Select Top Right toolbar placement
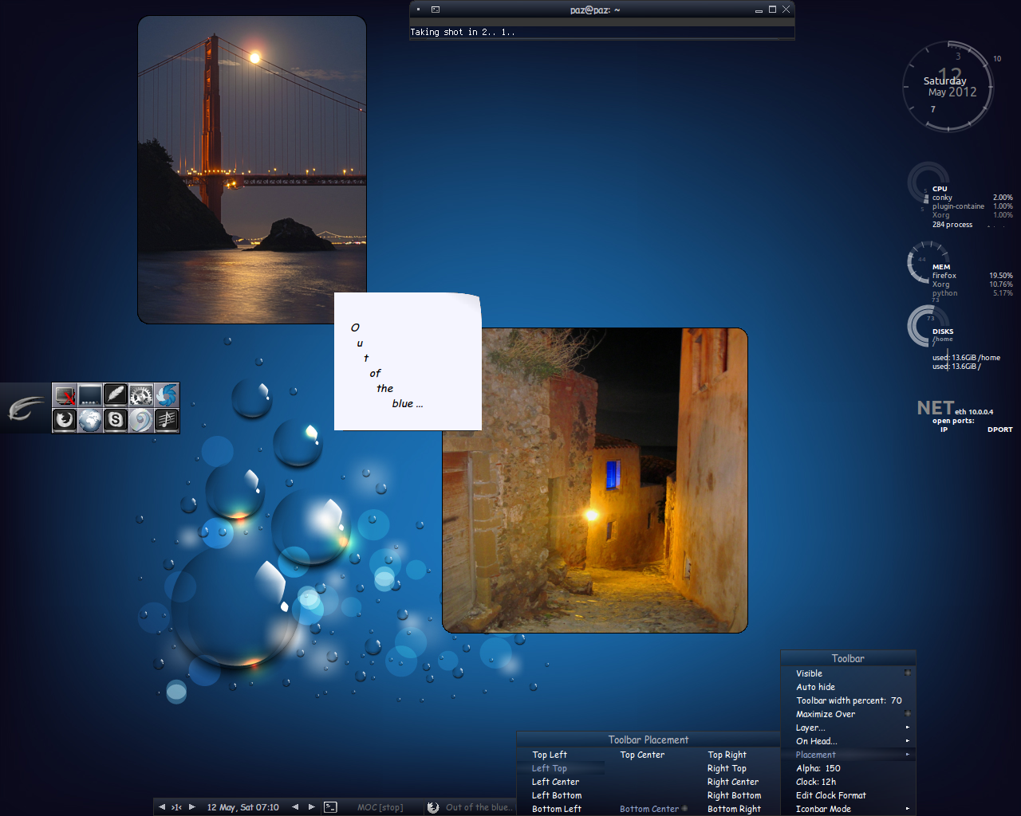This screenshot has height=816, width=1021. point(735,755)
